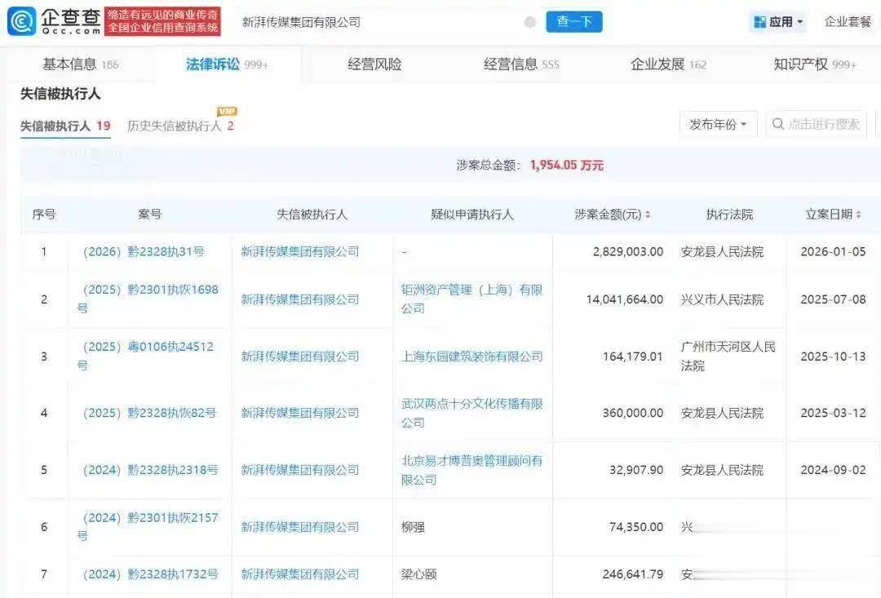The width and height of the screenshot is (881, 598).
Task: Click filing date 2026-01-05
Action: point(833,252)
